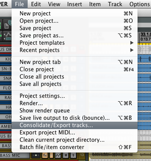Click track number 13 on BASS MIC
This screenshot has width=151, height=161.
pos(82,155)
